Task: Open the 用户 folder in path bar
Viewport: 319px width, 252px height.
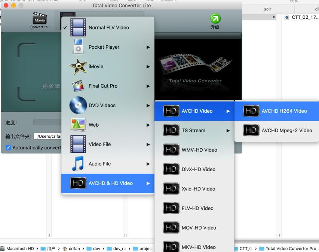Action: [48, 249]
